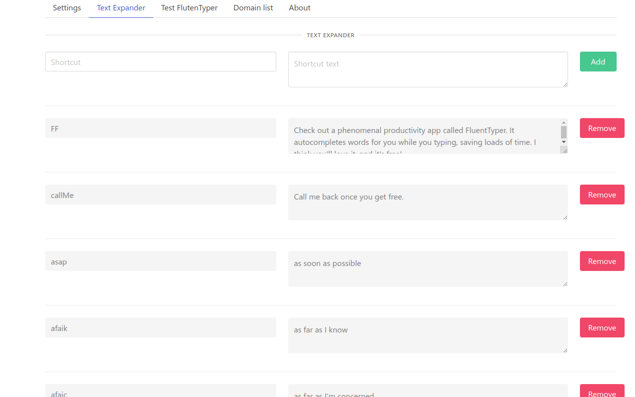Switch to the Settings tab
This screenshot has width=635, height=397.
click(66, 7)
